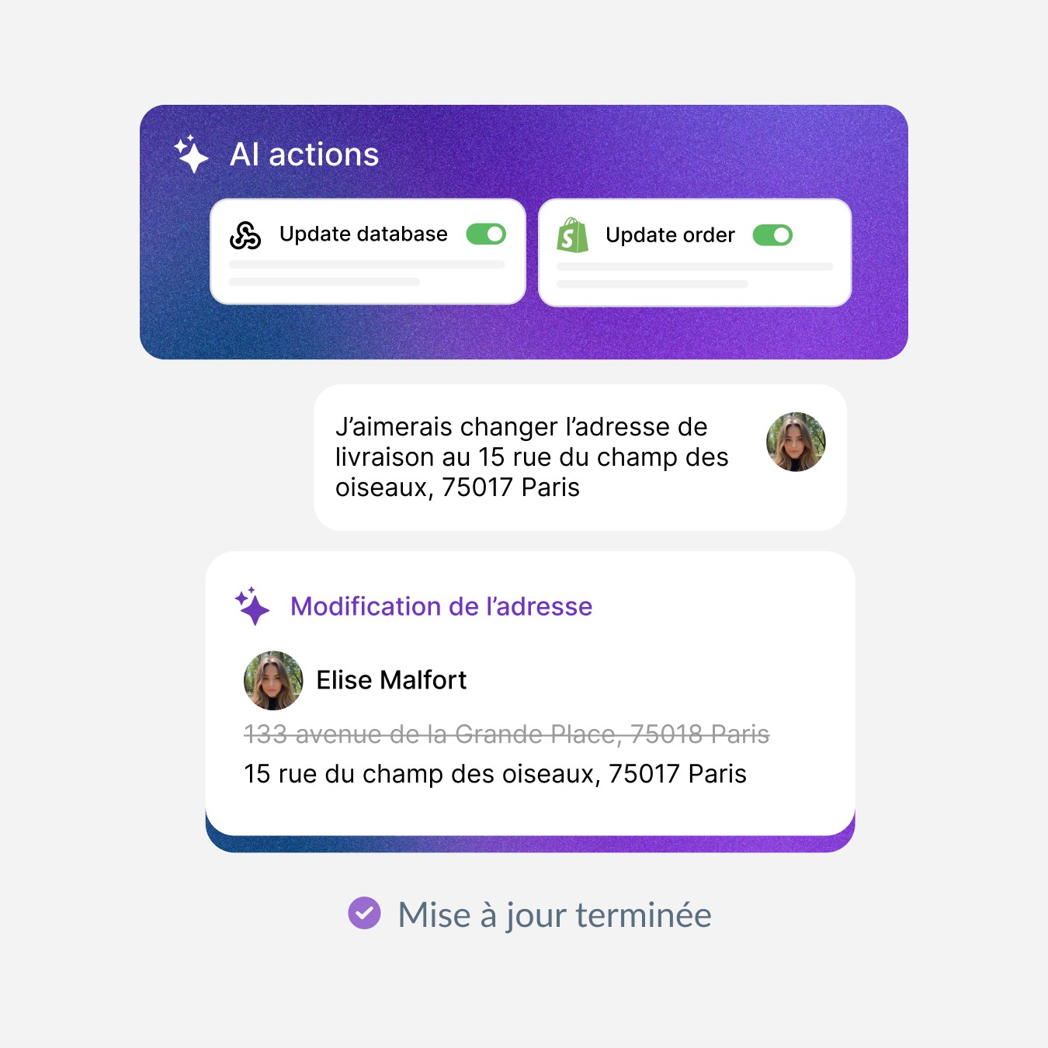Click the AI actions sparkle icon

click(191, 154)
